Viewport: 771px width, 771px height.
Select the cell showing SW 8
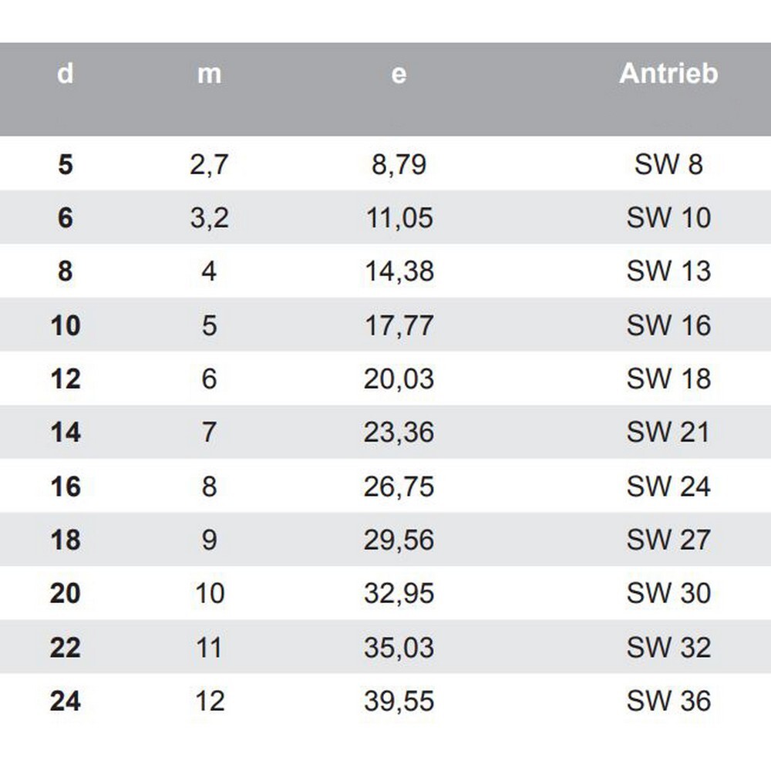[668, 164]
